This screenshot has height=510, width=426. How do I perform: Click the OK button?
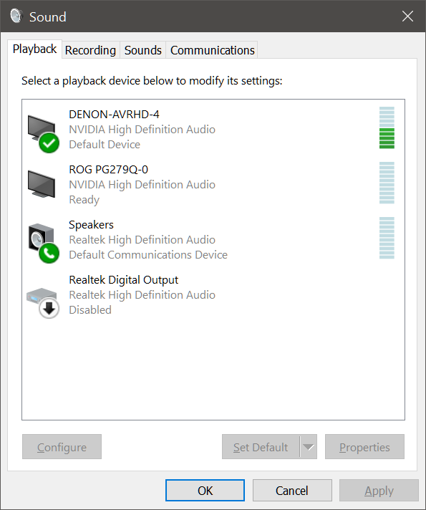[x=205, y=491]
